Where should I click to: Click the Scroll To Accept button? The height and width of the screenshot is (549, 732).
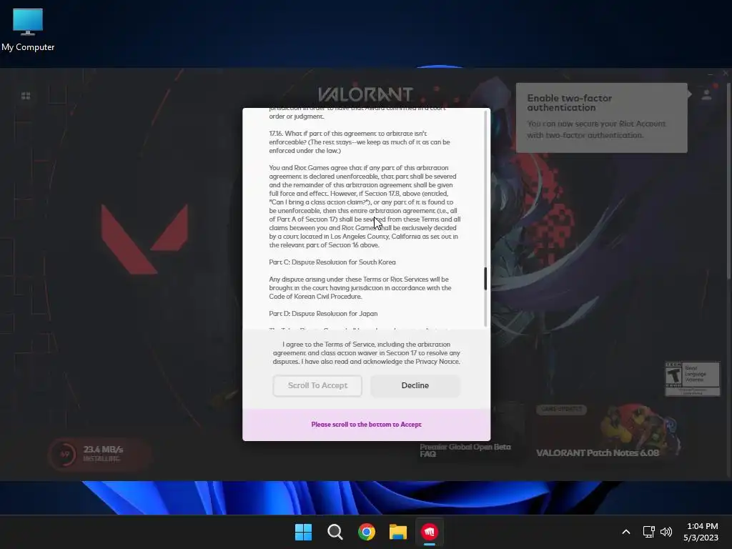point(317,385)
